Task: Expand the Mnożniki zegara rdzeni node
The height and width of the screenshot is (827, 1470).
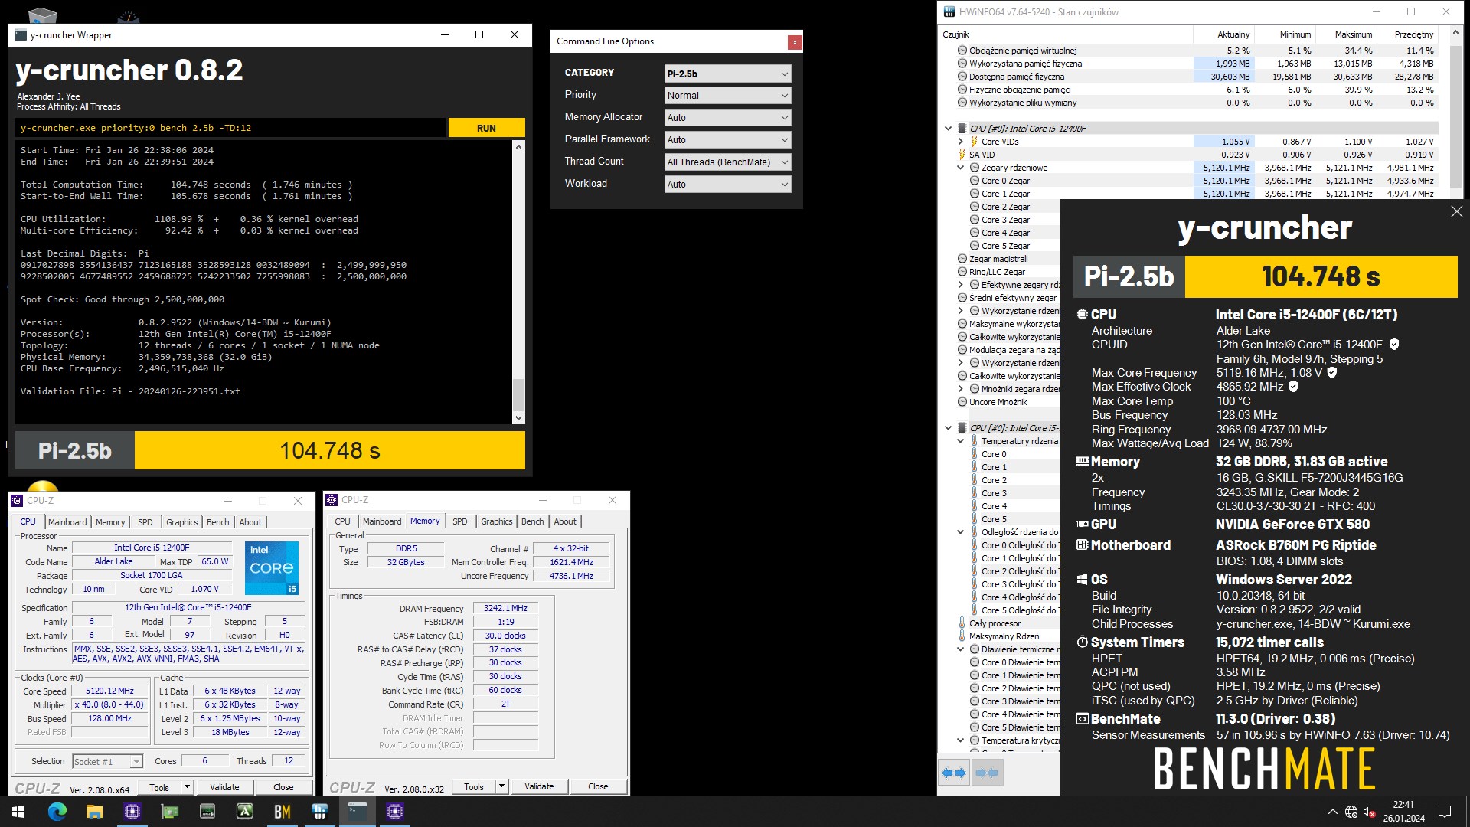Action: 960,389
